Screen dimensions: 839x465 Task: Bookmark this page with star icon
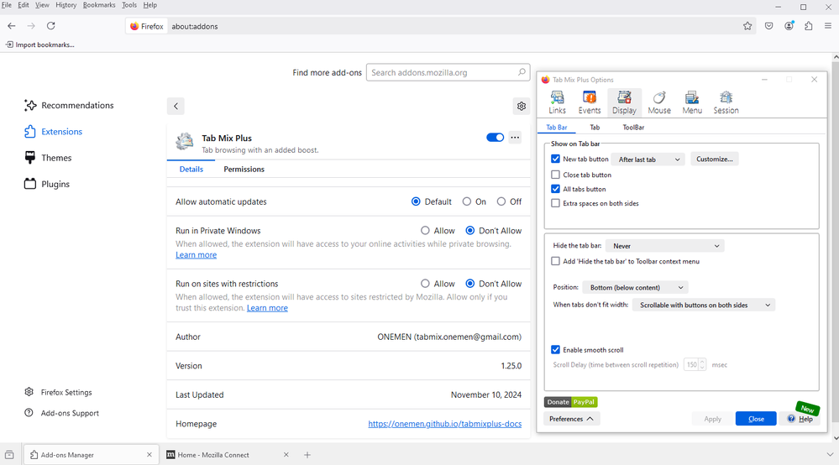point(747,26)
